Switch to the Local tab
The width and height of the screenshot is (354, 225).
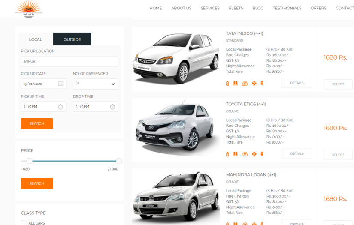tap(36, 39)
